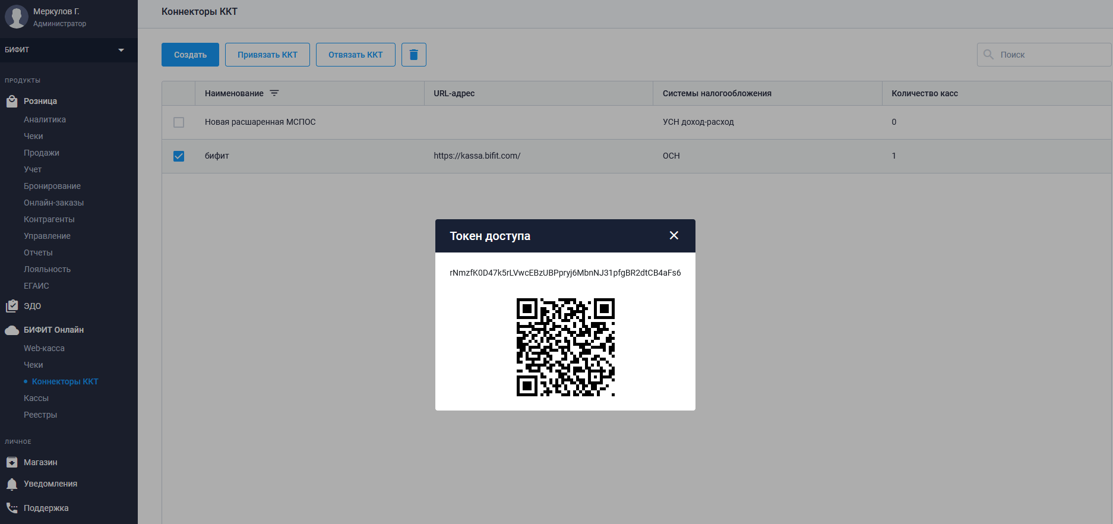Check the Новая расшаренная МСПОС row checkbox

(179, 122)
